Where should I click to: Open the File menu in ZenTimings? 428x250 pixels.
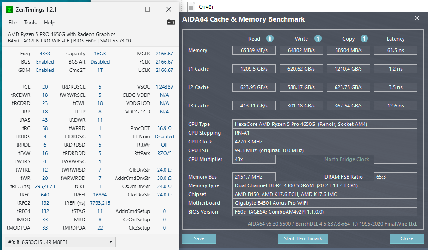12,23
